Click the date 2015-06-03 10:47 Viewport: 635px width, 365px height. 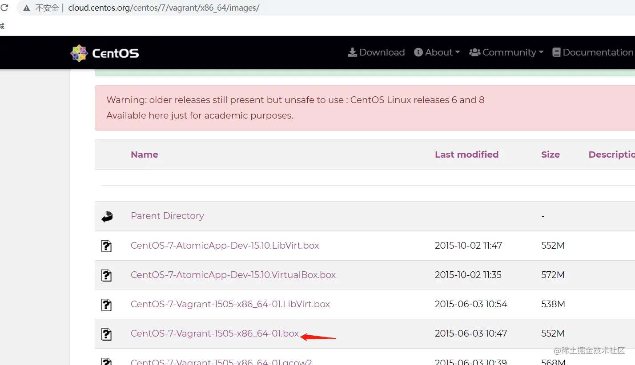pyautogui.click(x=471, y=333)
